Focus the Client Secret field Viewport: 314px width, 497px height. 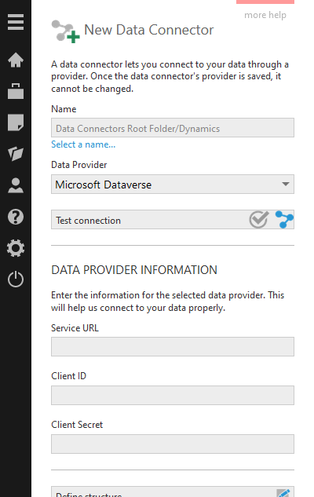pos(173,444)
